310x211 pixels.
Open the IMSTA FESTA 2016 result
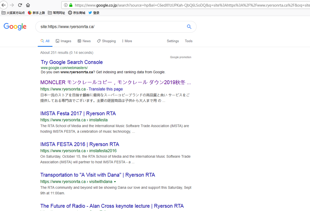(80, 144)
